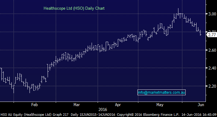Screen dimensions: 217x117
Task: Select the May month label on axis
Action: tap(160, 105)
